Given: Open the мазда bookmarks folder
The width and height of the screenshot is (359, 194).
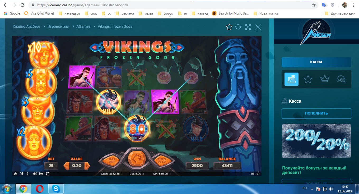Looking at the screenshot, I should point(146,13).
